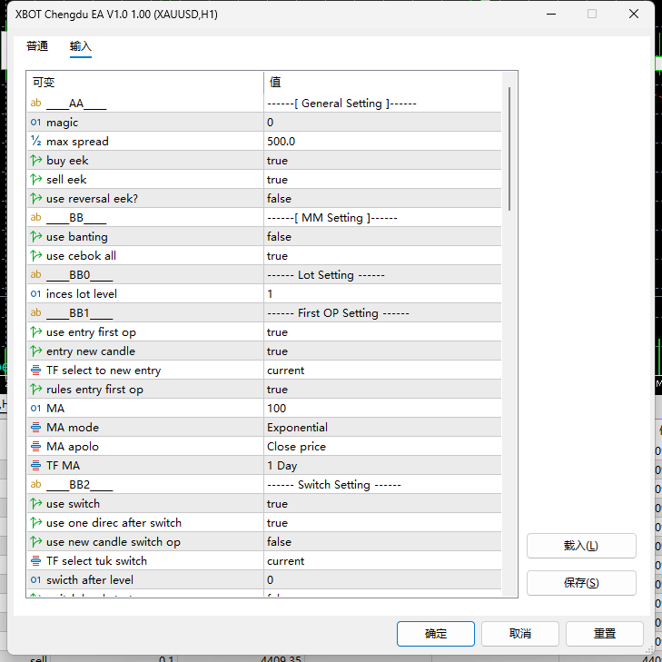
Task: Click the enum icon beside TF MA
Action: pos(36,466)
